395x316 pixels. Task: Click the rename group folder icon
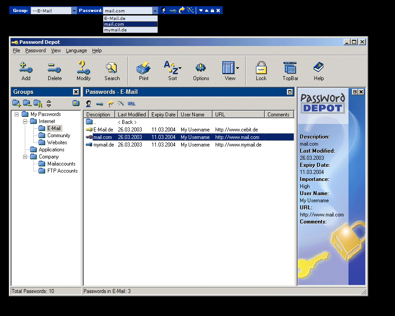tap(38, 103)
